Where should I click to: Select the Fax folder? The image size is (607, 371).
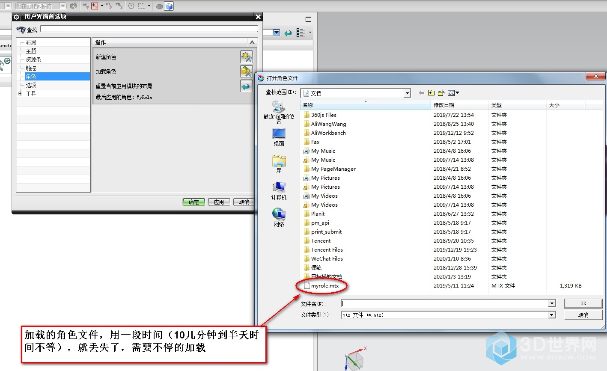point(315,142)
